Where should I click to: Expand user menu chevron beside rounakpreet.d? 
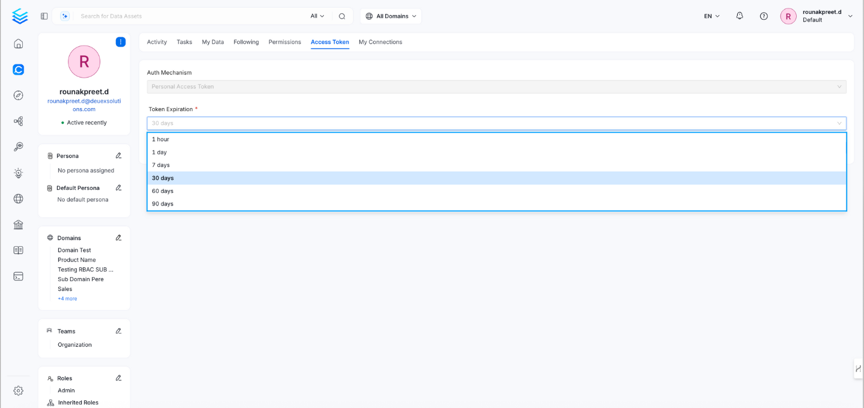pos(850,16)
